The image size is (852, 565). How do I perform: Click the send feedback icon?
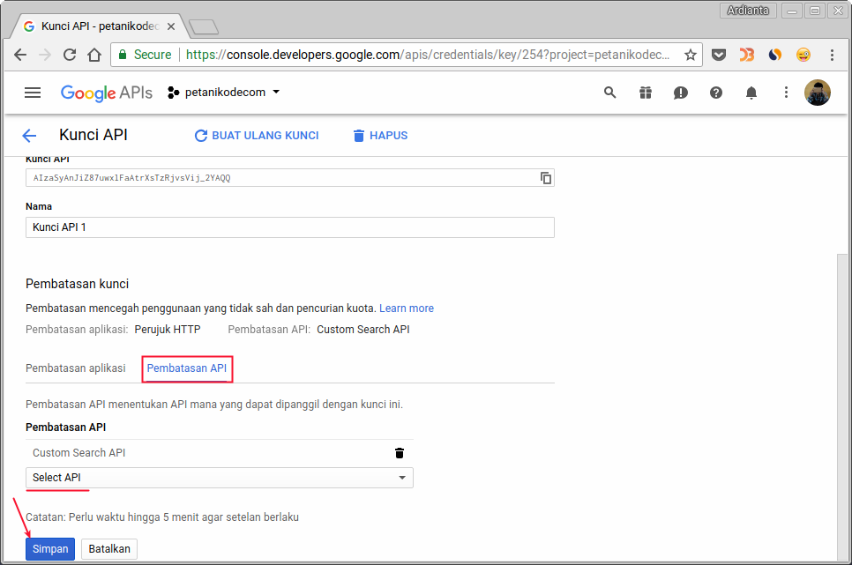click(x=680, y=92)
